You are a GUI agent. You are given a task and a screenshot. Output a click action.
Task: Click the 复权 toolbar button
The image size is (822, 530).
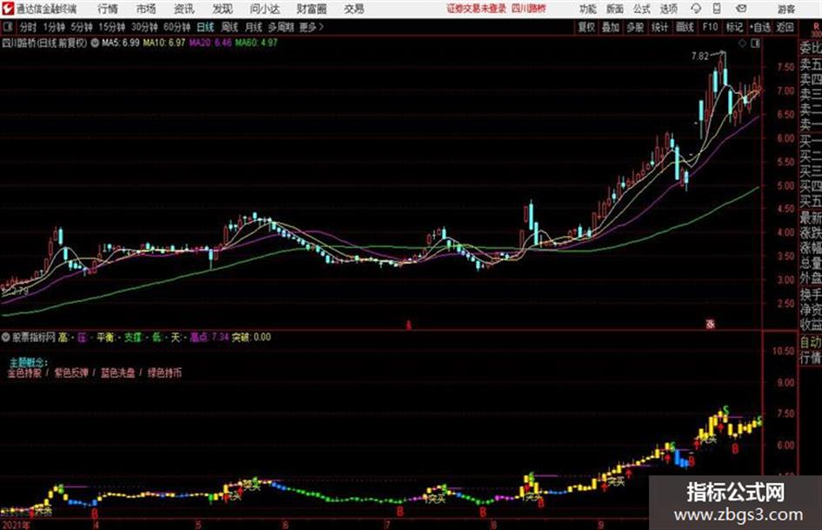(586, 27)
